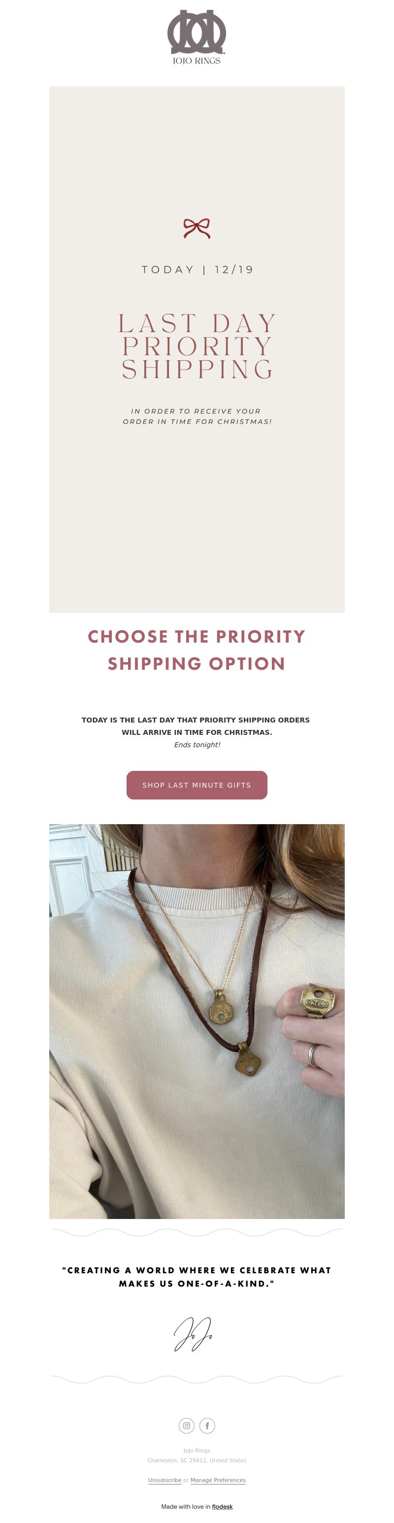Open the Manage Preferences link
This screenshot has height=1523, width=394.
[x=218, y=1480]
